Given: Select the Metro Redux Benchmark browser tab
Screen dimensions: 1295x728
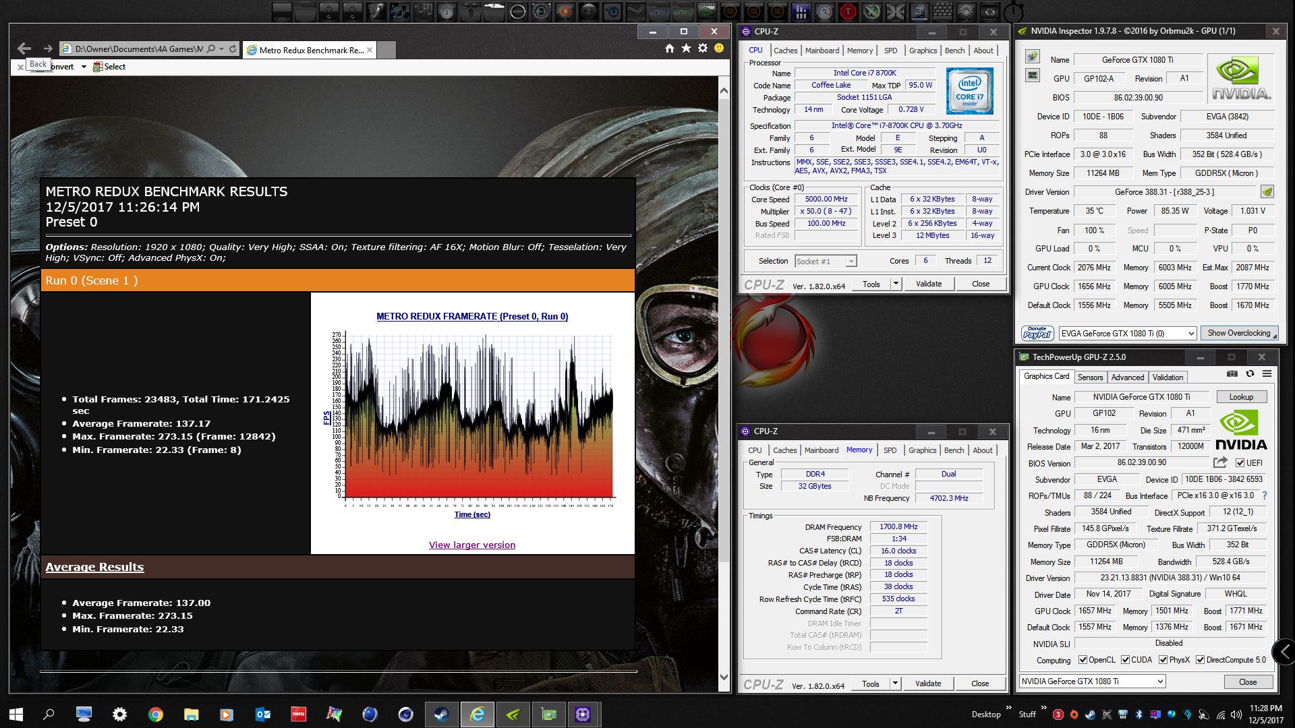Looking at the screenshot, I should tap(310, 50).
